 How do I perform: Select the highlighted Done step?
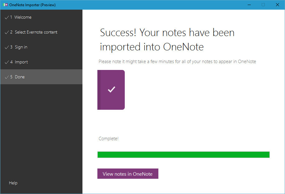[20, 77]
